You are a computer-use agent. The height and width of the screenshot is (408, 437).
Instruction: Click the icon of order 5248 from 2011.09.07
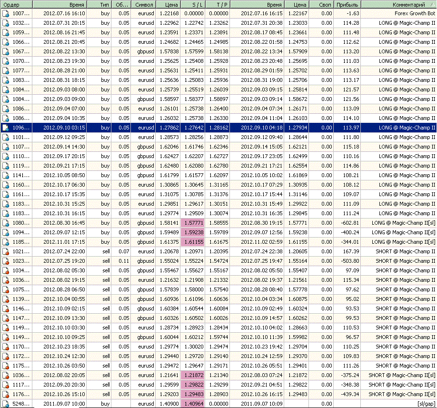[6, 404]
